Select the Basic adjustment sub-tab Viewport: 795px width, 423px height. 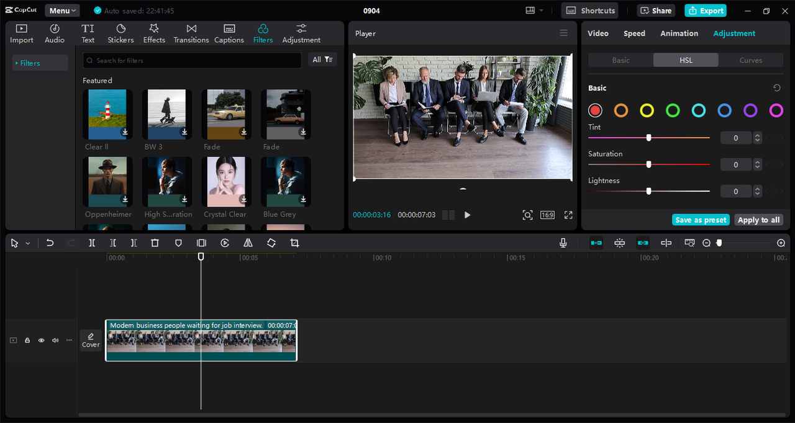point(620,60)
